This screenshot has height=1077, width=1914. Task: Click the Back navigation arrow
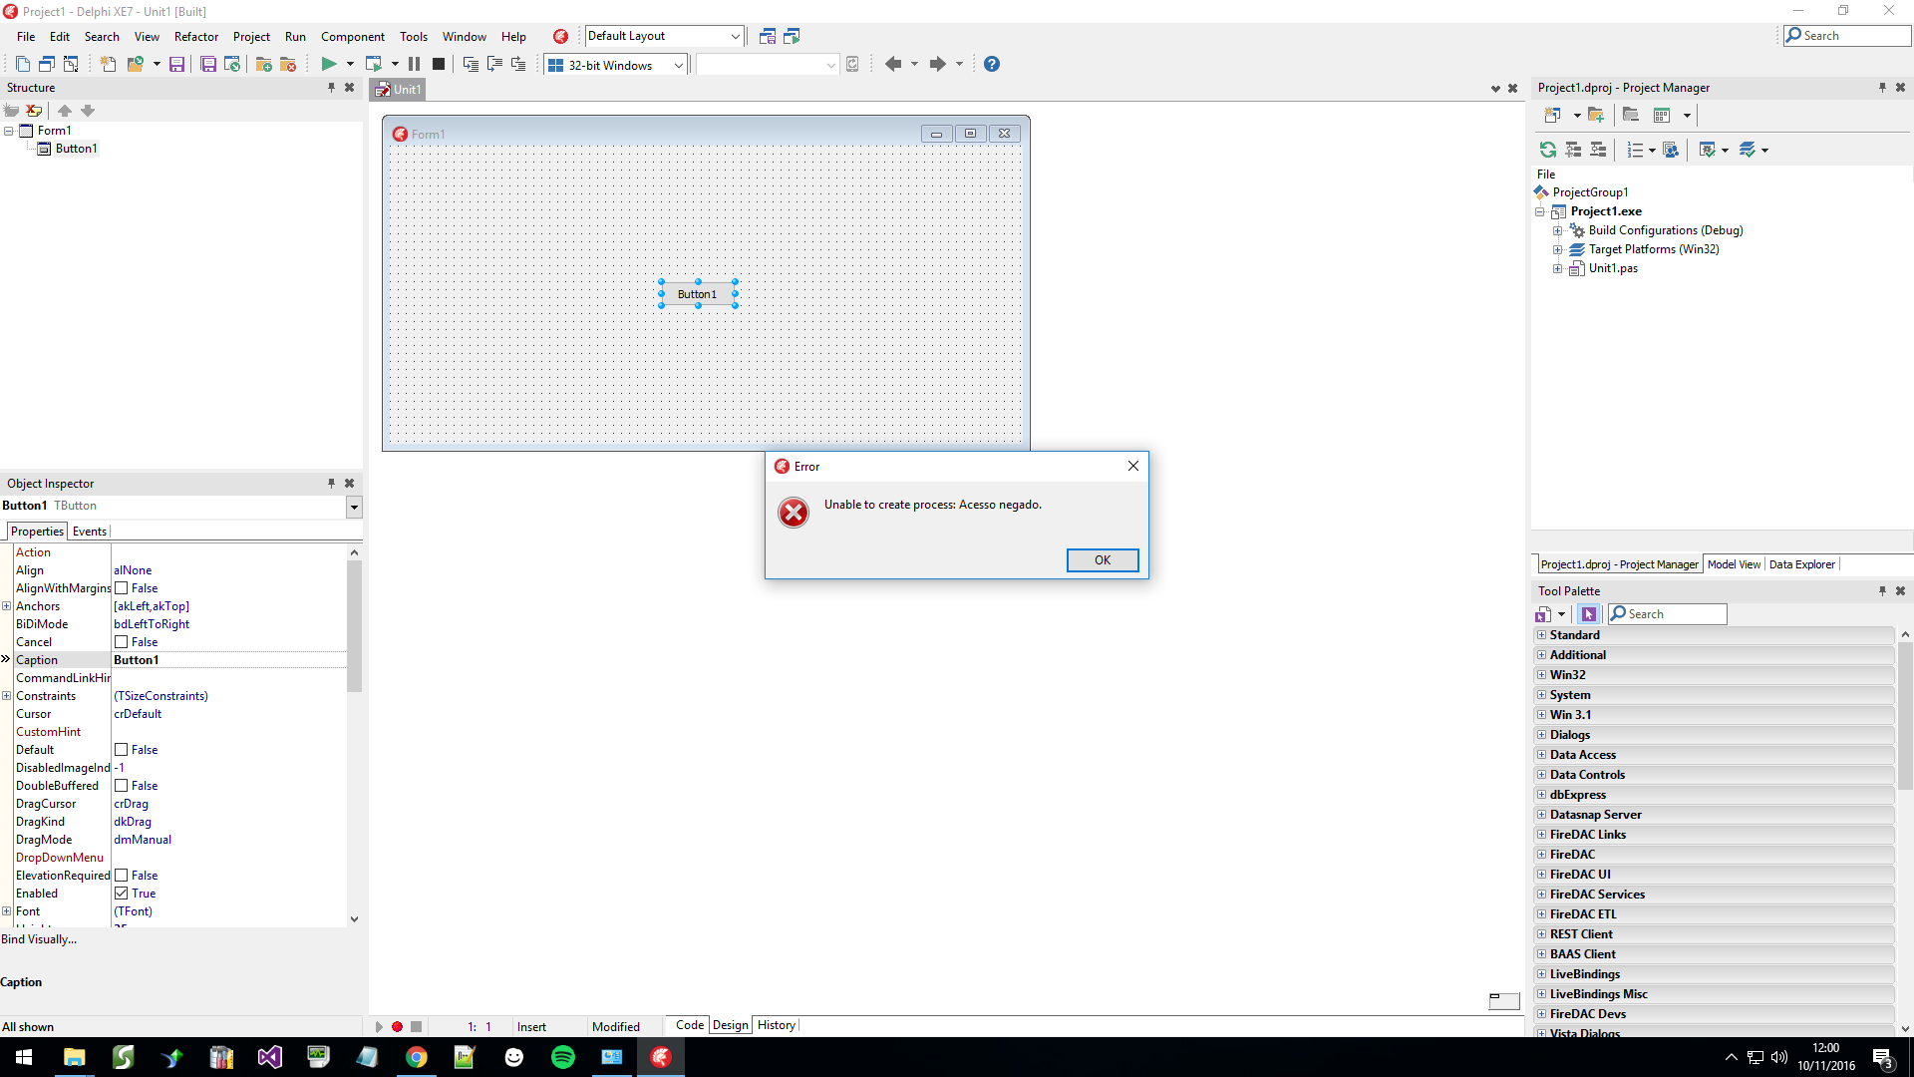(x=893, y=64)
